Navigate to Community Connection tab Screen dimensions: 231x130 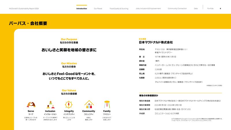(177, 9)
